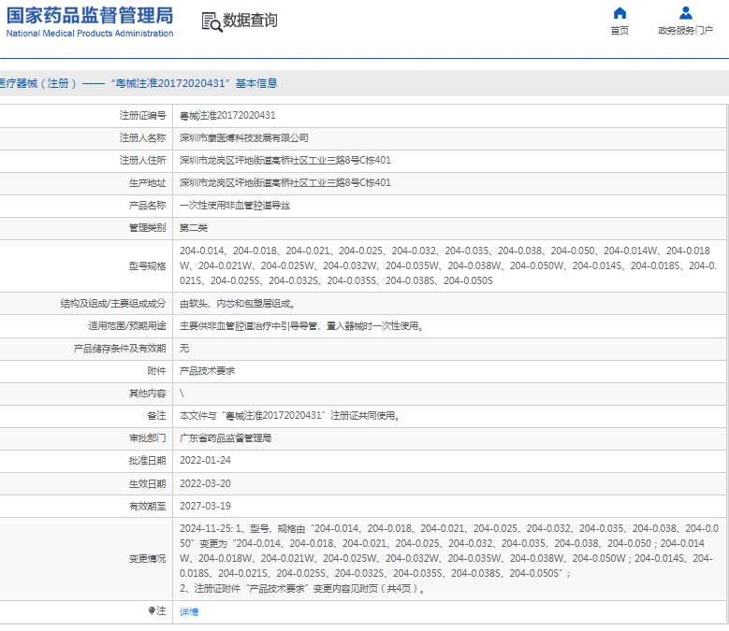The height and width of the screenshot is (631, 729).
Task: Click the 注册证编号 label
Action: pos(142,115)
